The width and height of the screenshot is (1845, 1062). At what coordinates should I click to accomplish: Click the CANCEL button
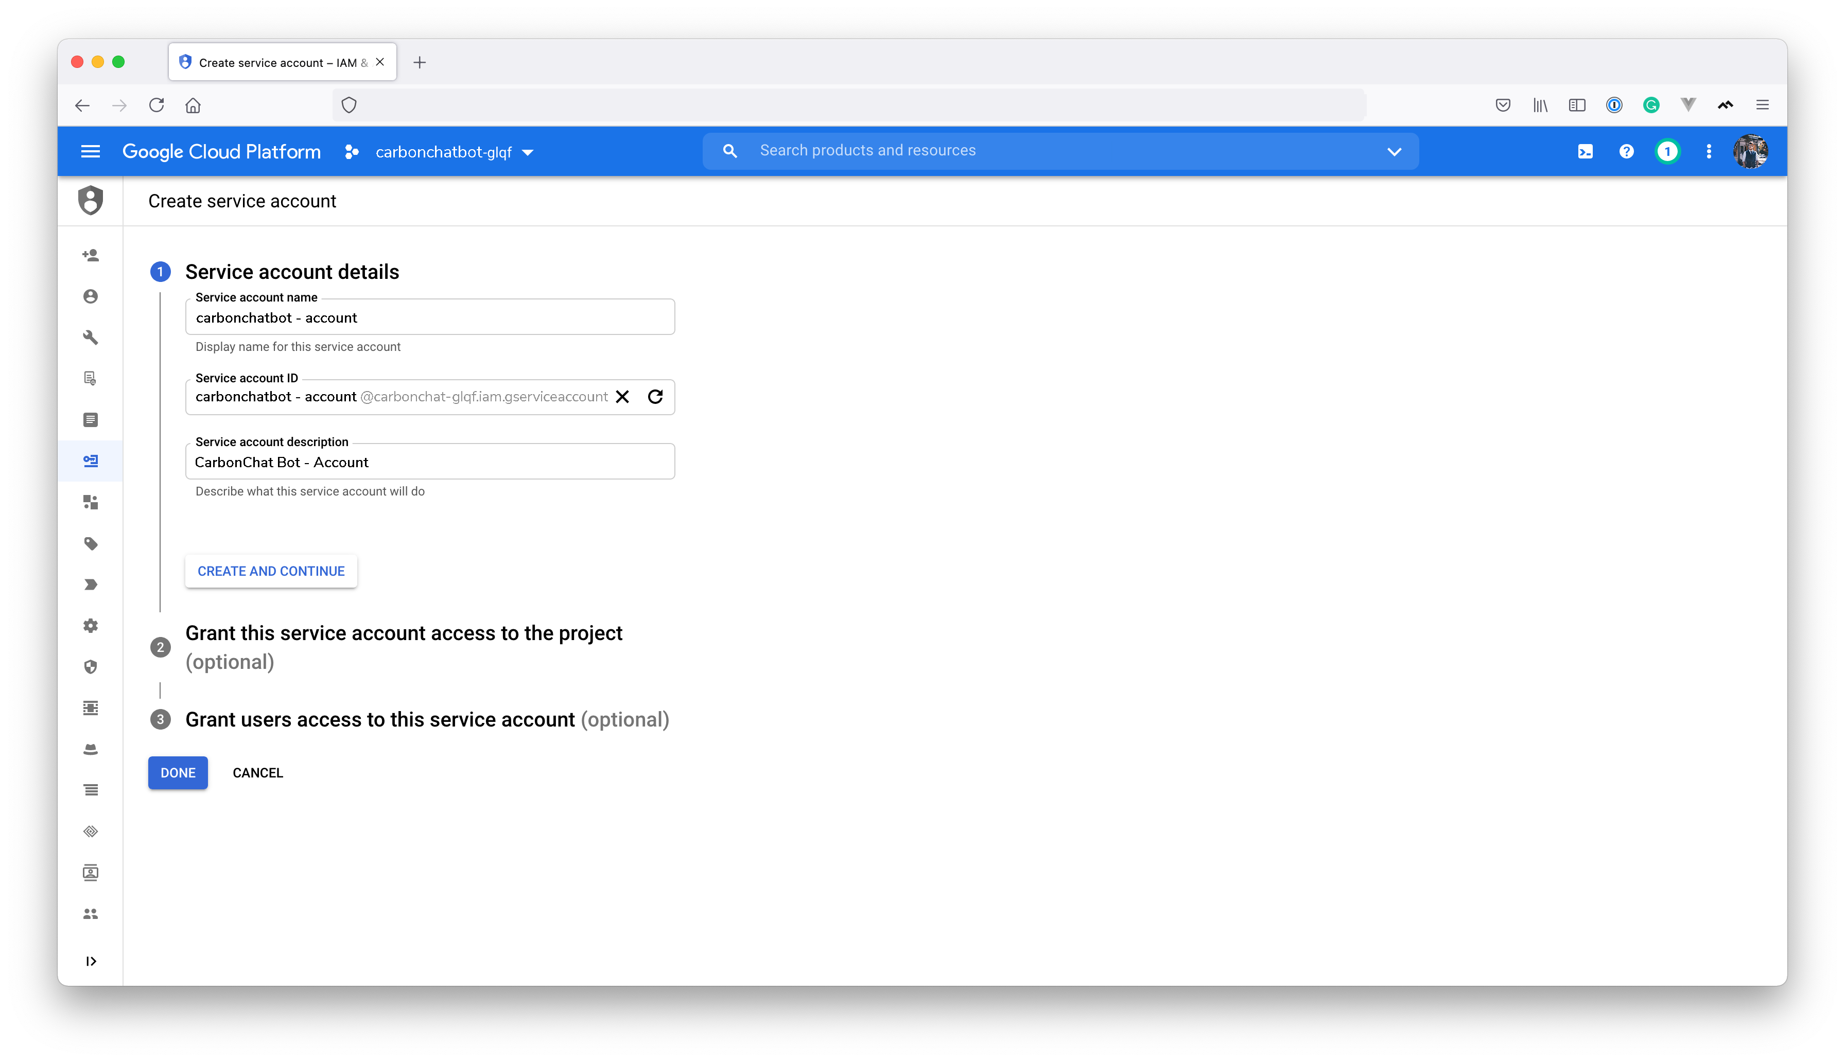[257, 773]
